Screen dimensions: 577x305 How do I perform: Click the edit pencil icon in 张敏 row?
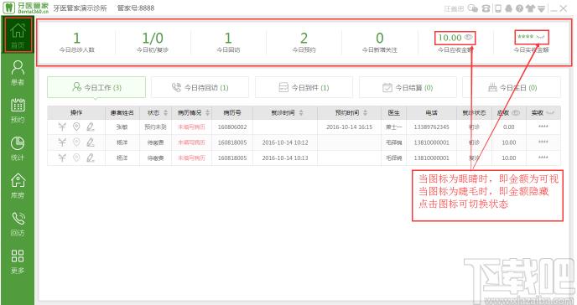click(91, 127)
